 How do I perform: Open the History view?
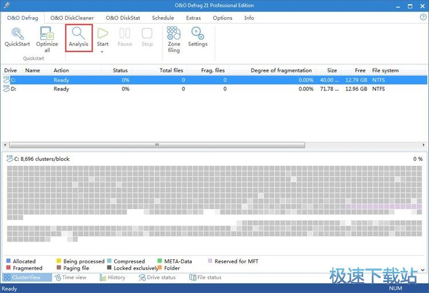[x=113, y=278]
